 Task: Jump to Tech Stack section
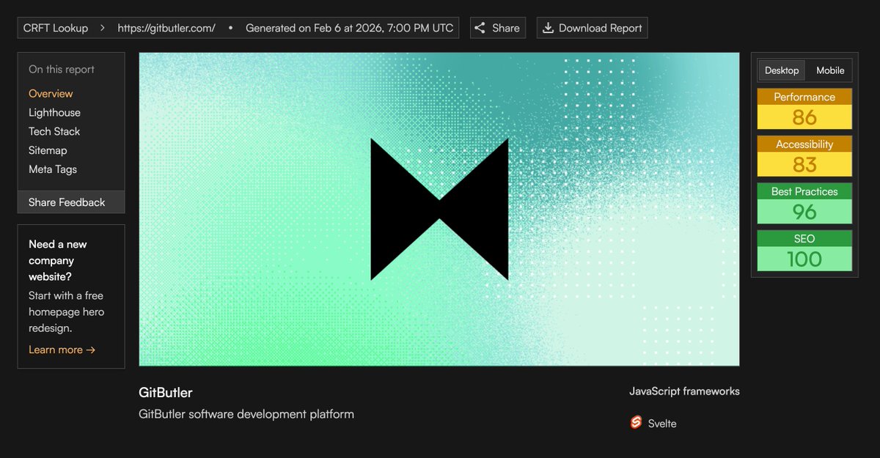[x=54, y=132]
